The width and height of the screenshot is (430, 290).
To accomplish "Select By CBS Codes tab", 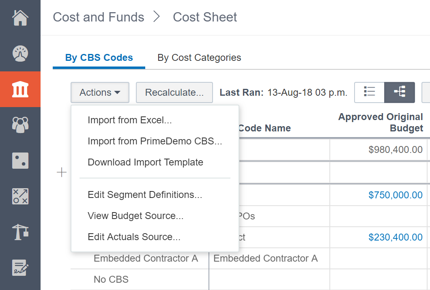I will tap(99, 58).
